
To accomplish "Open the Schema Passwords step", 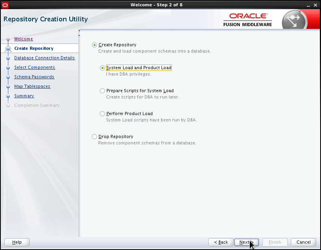I will tap(34, 77).
